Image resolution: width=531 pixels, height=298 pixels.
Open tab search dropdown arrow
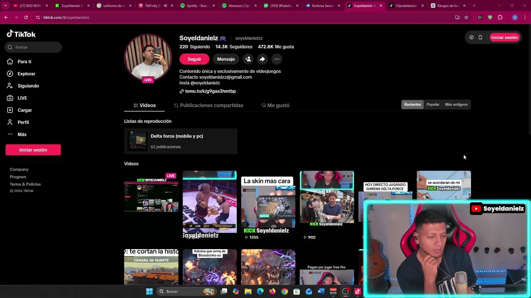coord(5,6)
